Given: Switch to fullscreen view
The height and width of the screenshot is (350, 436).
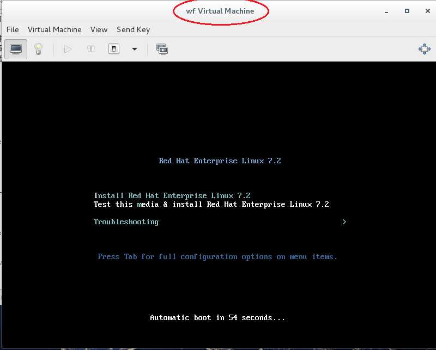Looking at the screenshot, I should 425,49.
